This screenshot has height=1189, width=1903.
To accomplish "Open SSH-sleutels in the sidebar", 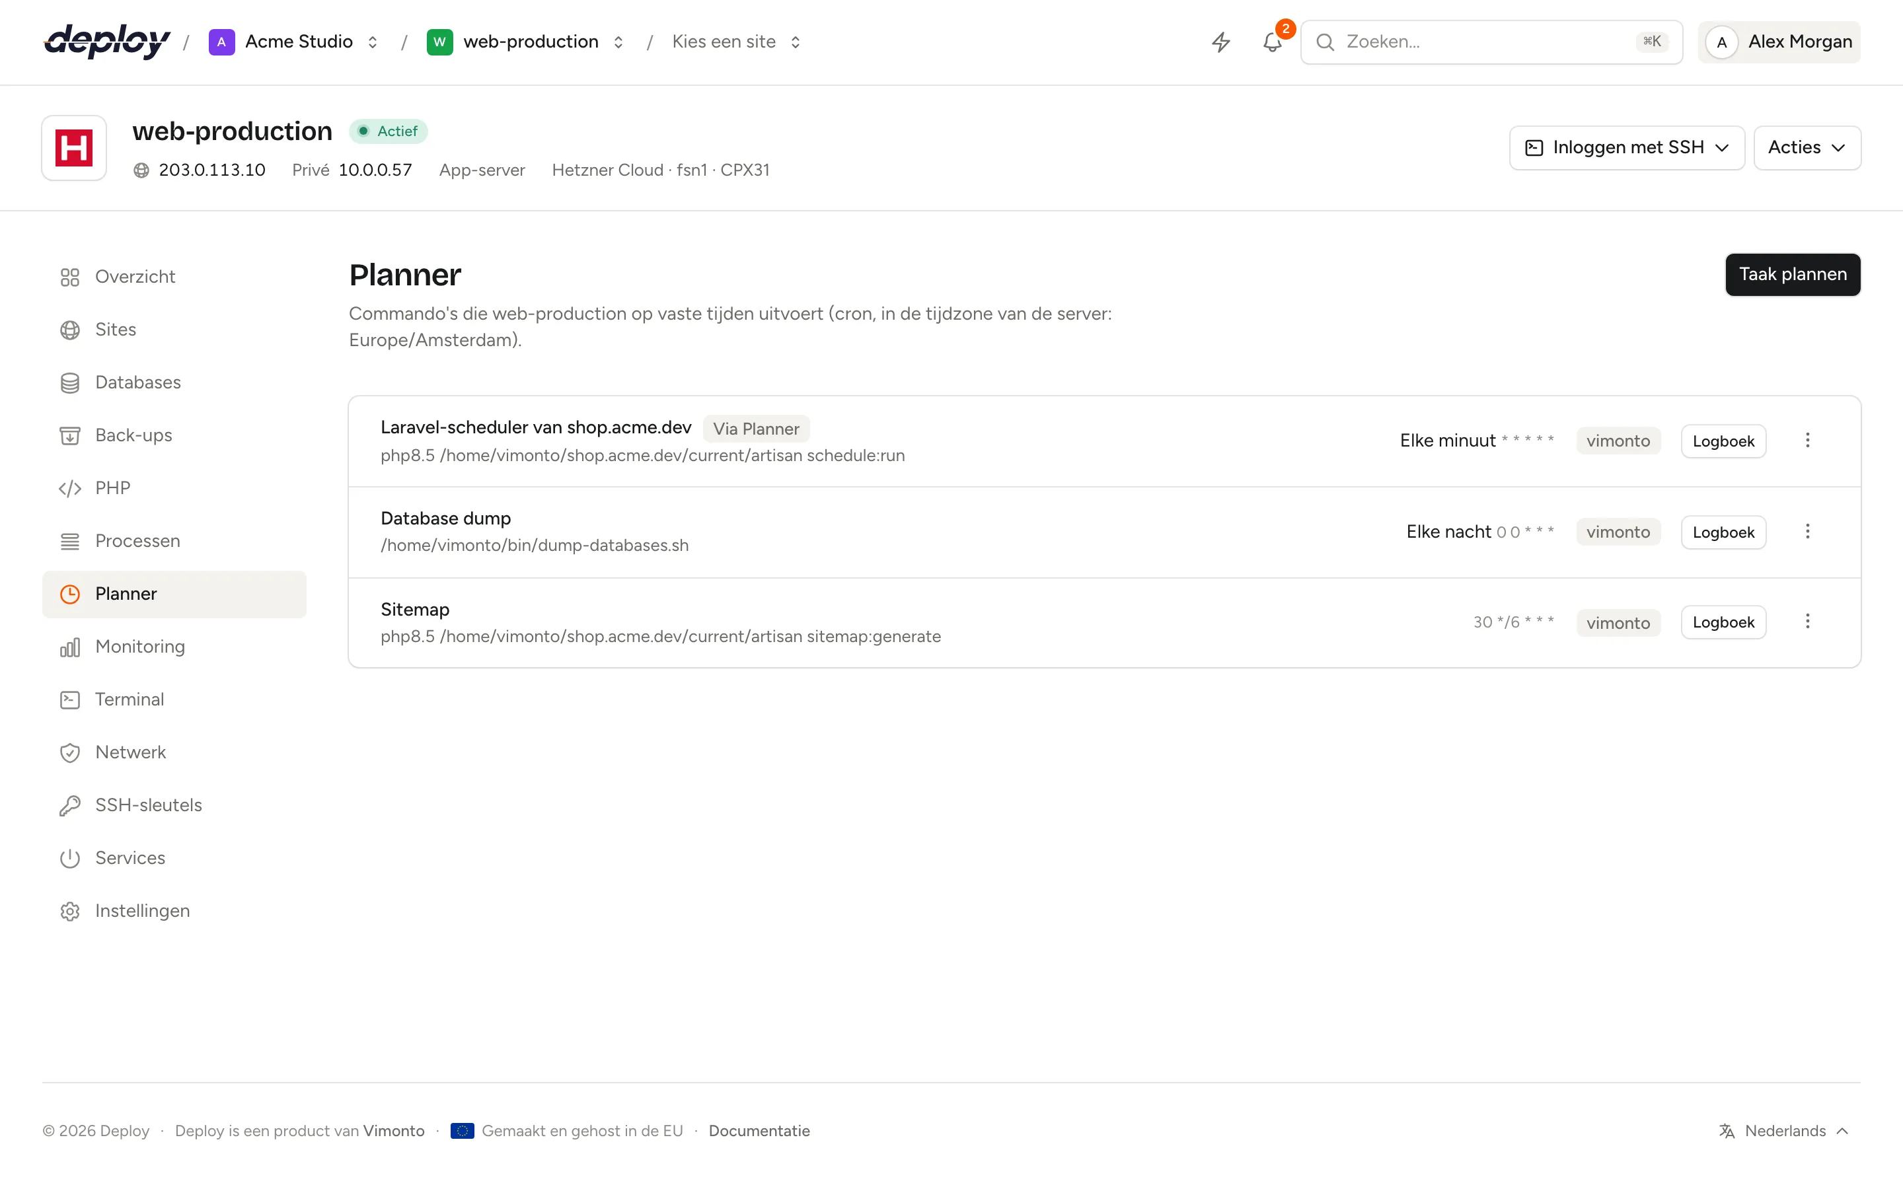I will 174,805.
